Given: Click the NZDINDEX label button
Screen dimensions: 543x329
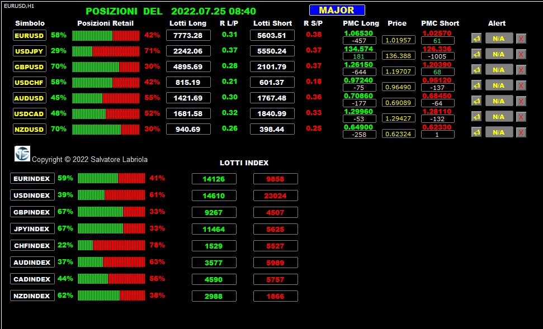Looking at the screenshot, I should (x=32, y=296).
